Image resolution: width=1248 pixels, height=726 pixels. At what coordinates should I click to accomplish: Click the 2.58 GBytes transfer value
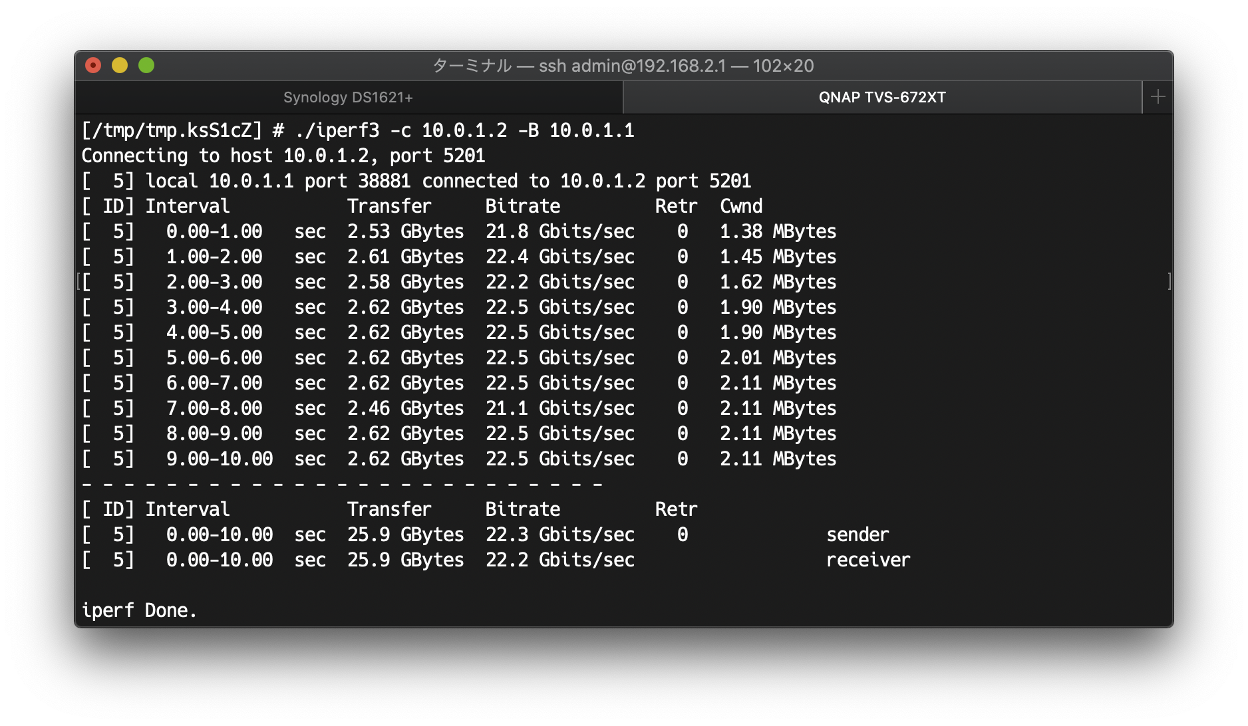click(x=405, y=282)
